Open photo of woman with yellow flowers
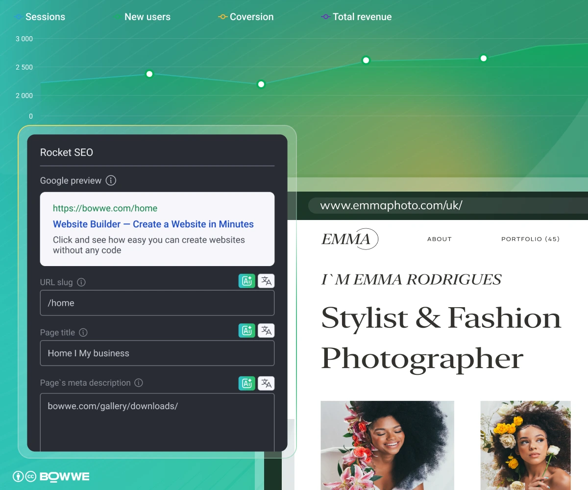The image size is (588, 490). coord(525,445)
